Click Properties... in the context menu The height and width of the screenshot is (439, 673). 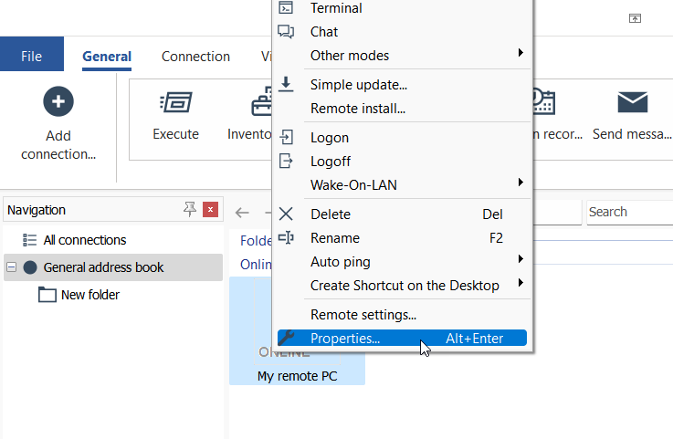pos(345,339)
